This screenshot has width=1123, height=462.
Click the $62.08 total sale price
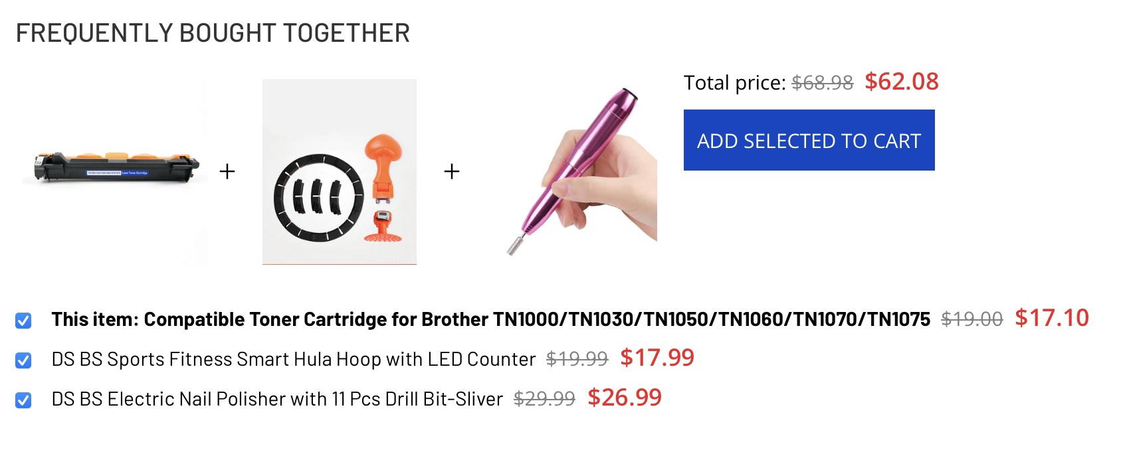pyautogui.click(x=901, y=82)
